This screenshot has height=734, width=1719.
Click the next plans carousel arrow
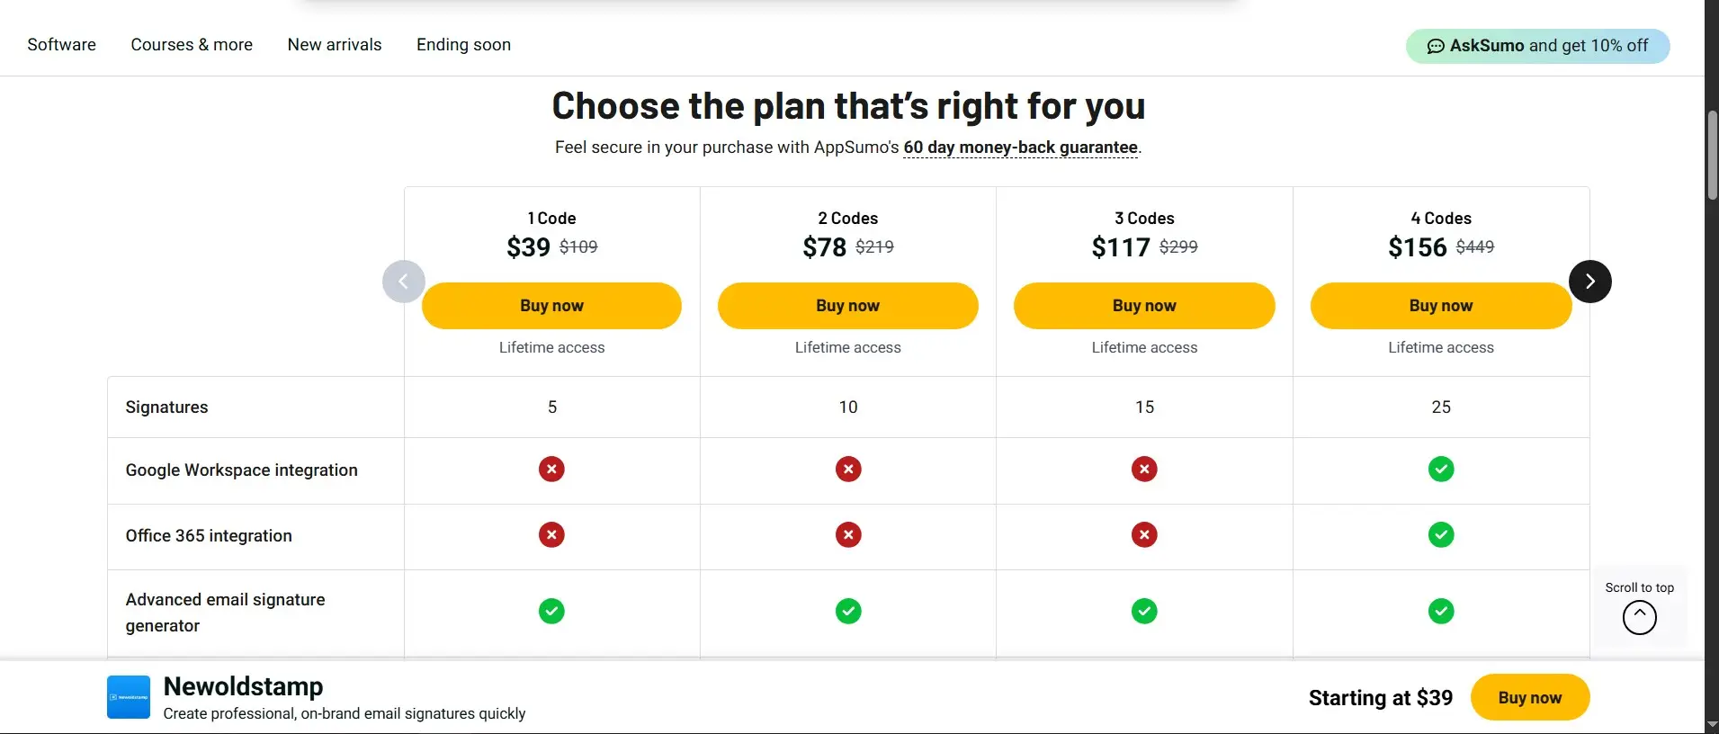click(x=1589, y=282)
